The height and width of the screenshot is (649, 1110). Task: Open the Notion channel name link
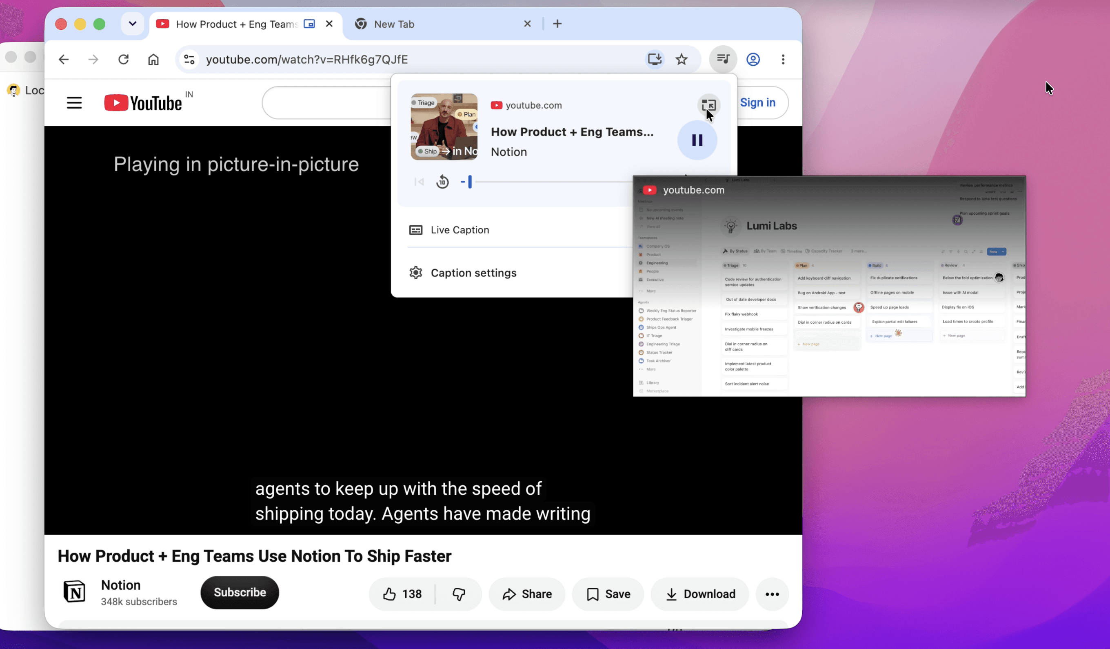121,585
